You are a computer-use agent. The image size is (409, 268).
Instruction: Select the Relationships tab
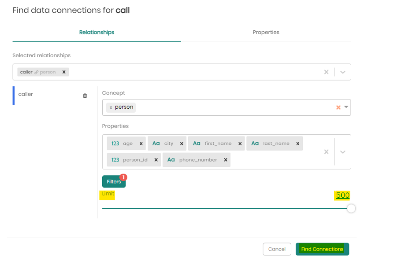click(97, 32)
